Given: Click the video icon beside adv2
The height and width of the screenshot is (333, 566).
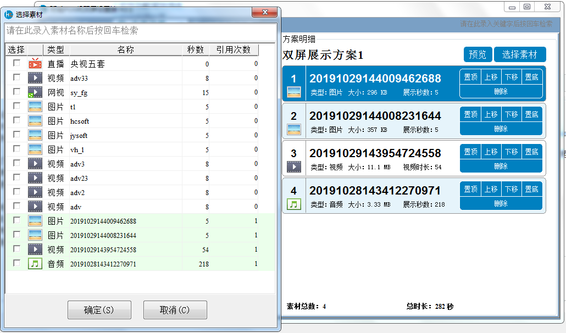Looking at the screenshot, I should [x=35, y=192].
